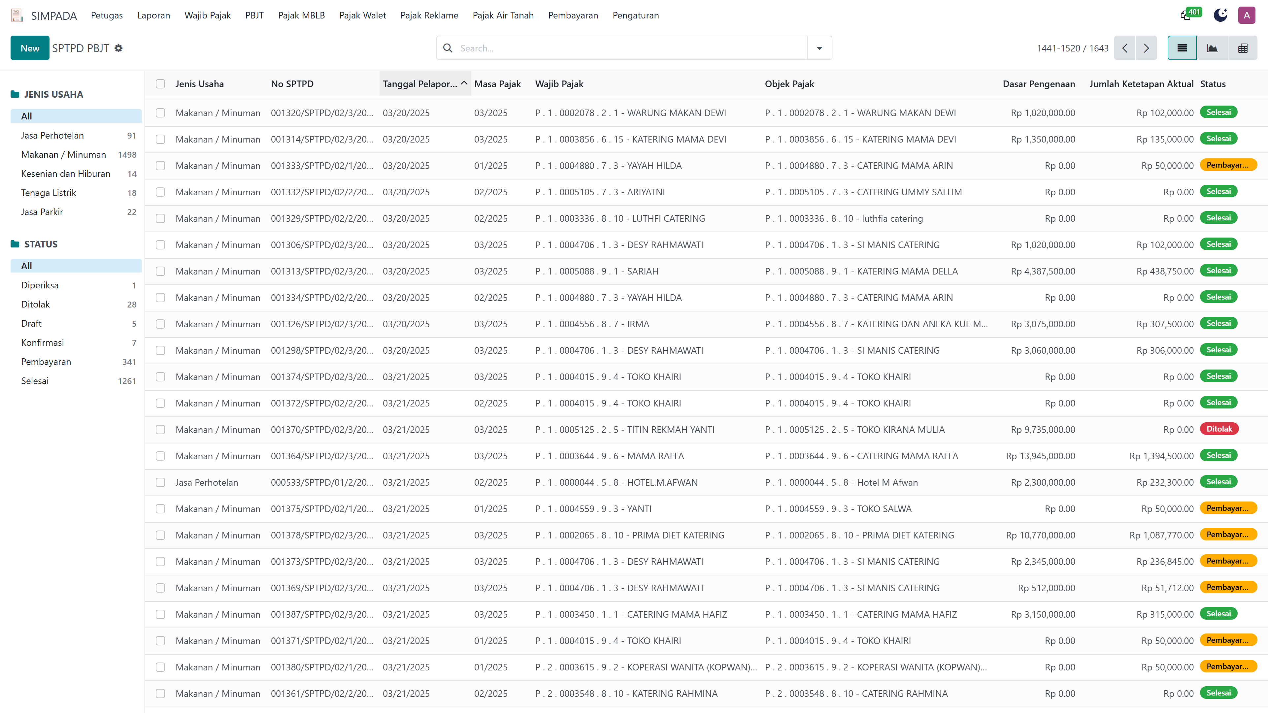Filter by Makanan / Minuman category
This screenshot has width=1268, height=713.
pyautogui.click(x=76, y=154)
